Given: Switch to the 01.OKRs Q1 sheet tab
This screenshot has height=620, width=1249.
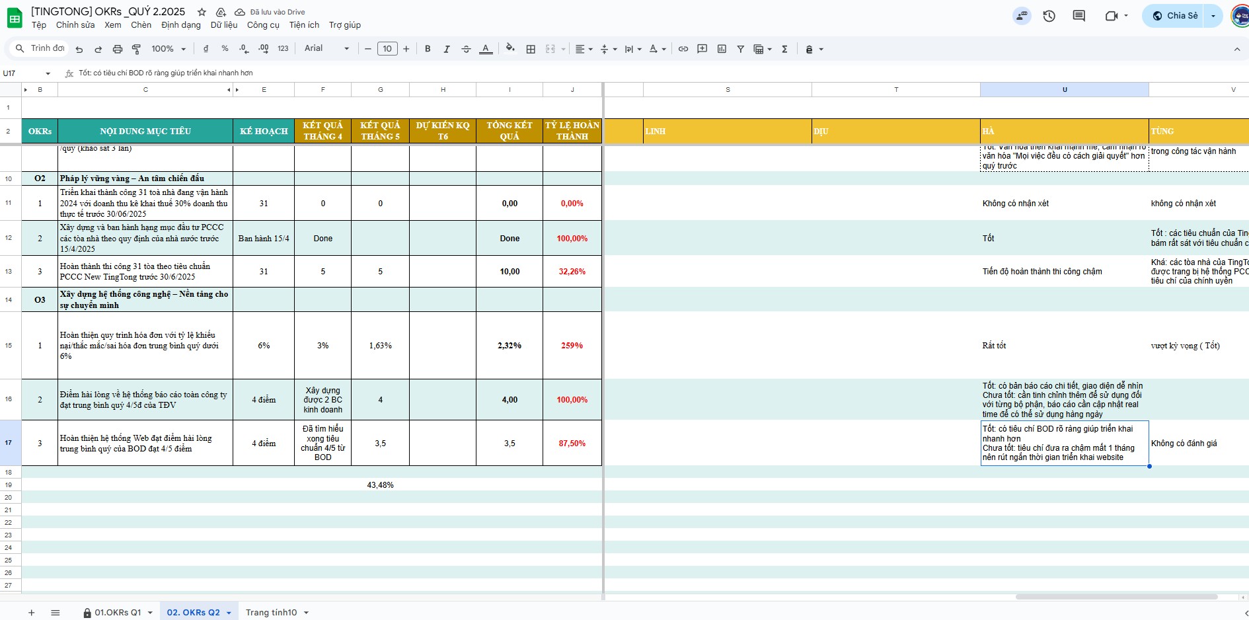Looking at the screenshot, I should [x=117, y=613].
